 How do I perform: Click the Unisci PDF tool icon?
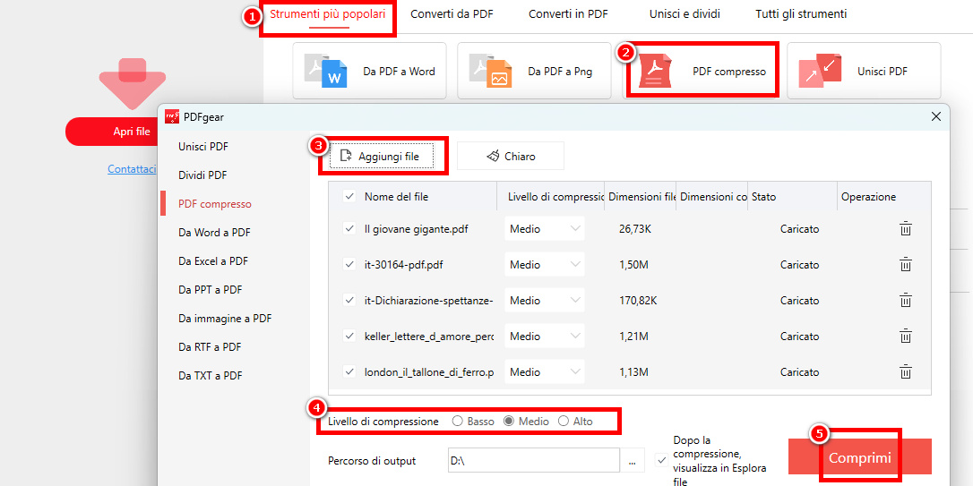click(x=820, y=72)
